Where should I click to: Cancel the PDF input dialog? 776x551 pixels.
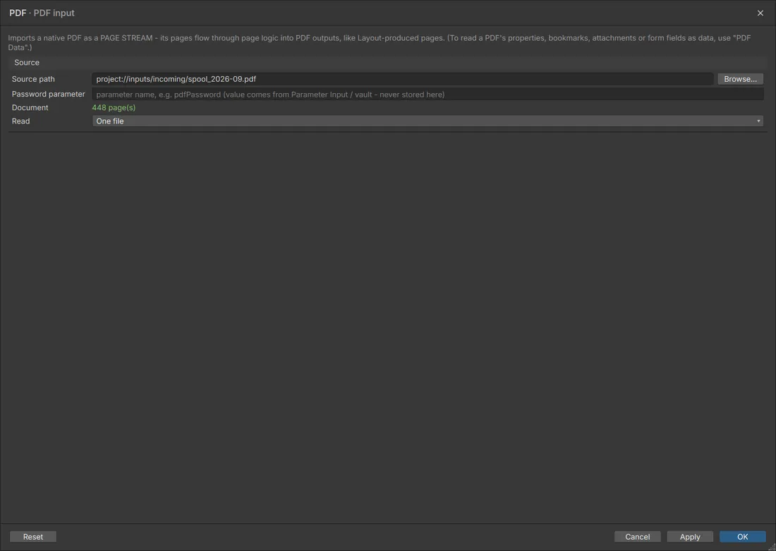click(x=638, y=537)
